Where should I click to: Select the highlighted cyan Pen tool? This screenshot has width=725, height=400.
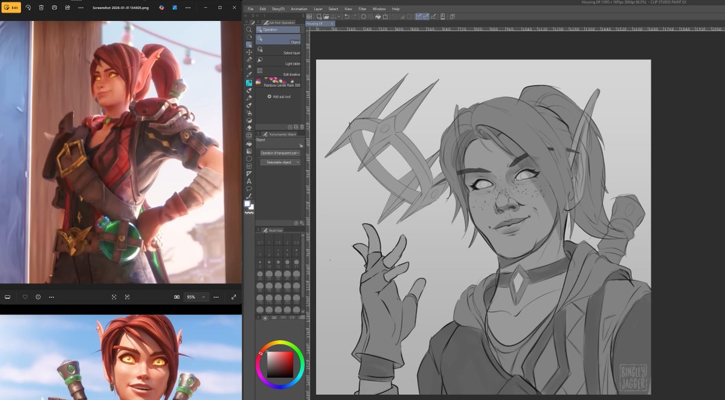click(x=249, y=83)
